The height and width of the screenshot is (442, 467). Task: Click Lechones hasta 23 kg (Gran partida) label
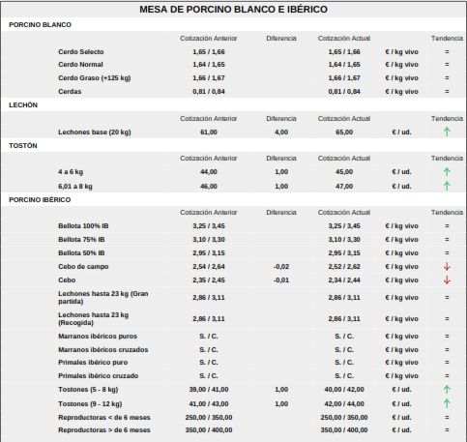(103, 298)
